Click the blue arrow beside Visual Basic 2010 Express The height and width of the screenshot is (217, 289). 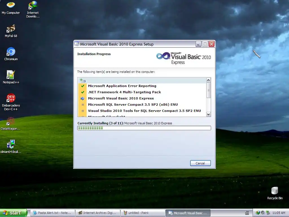(x=83, y=98)
